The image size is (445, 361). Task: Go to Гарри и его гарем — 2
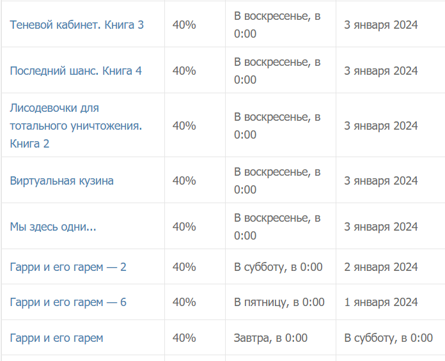click(68, 267)
